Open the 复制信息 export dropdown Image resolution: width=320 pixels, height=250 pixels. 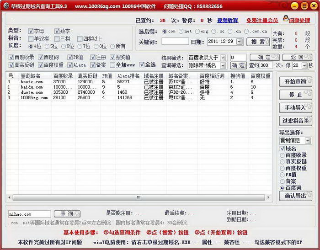point(308,140)
